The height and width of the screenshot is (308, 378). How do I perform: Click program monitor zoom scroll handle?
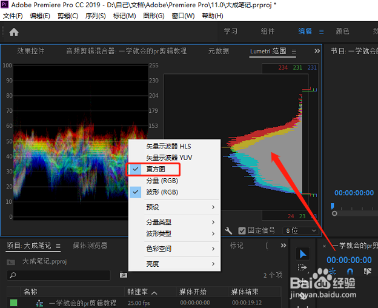click(334, 213)
